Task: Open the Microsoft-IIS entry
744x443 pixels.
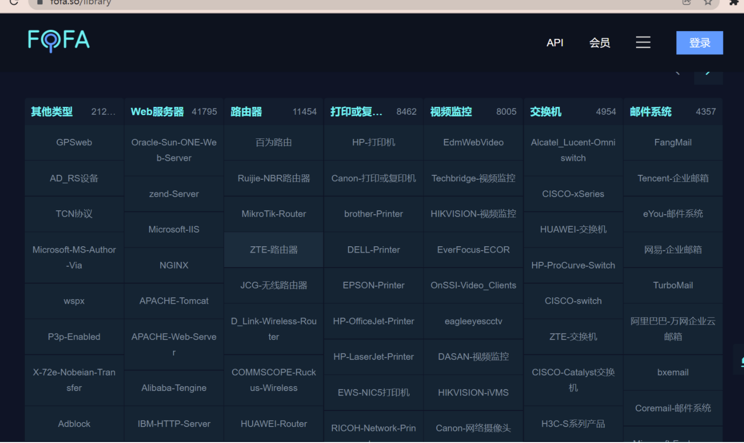Action: pos(174,230)
